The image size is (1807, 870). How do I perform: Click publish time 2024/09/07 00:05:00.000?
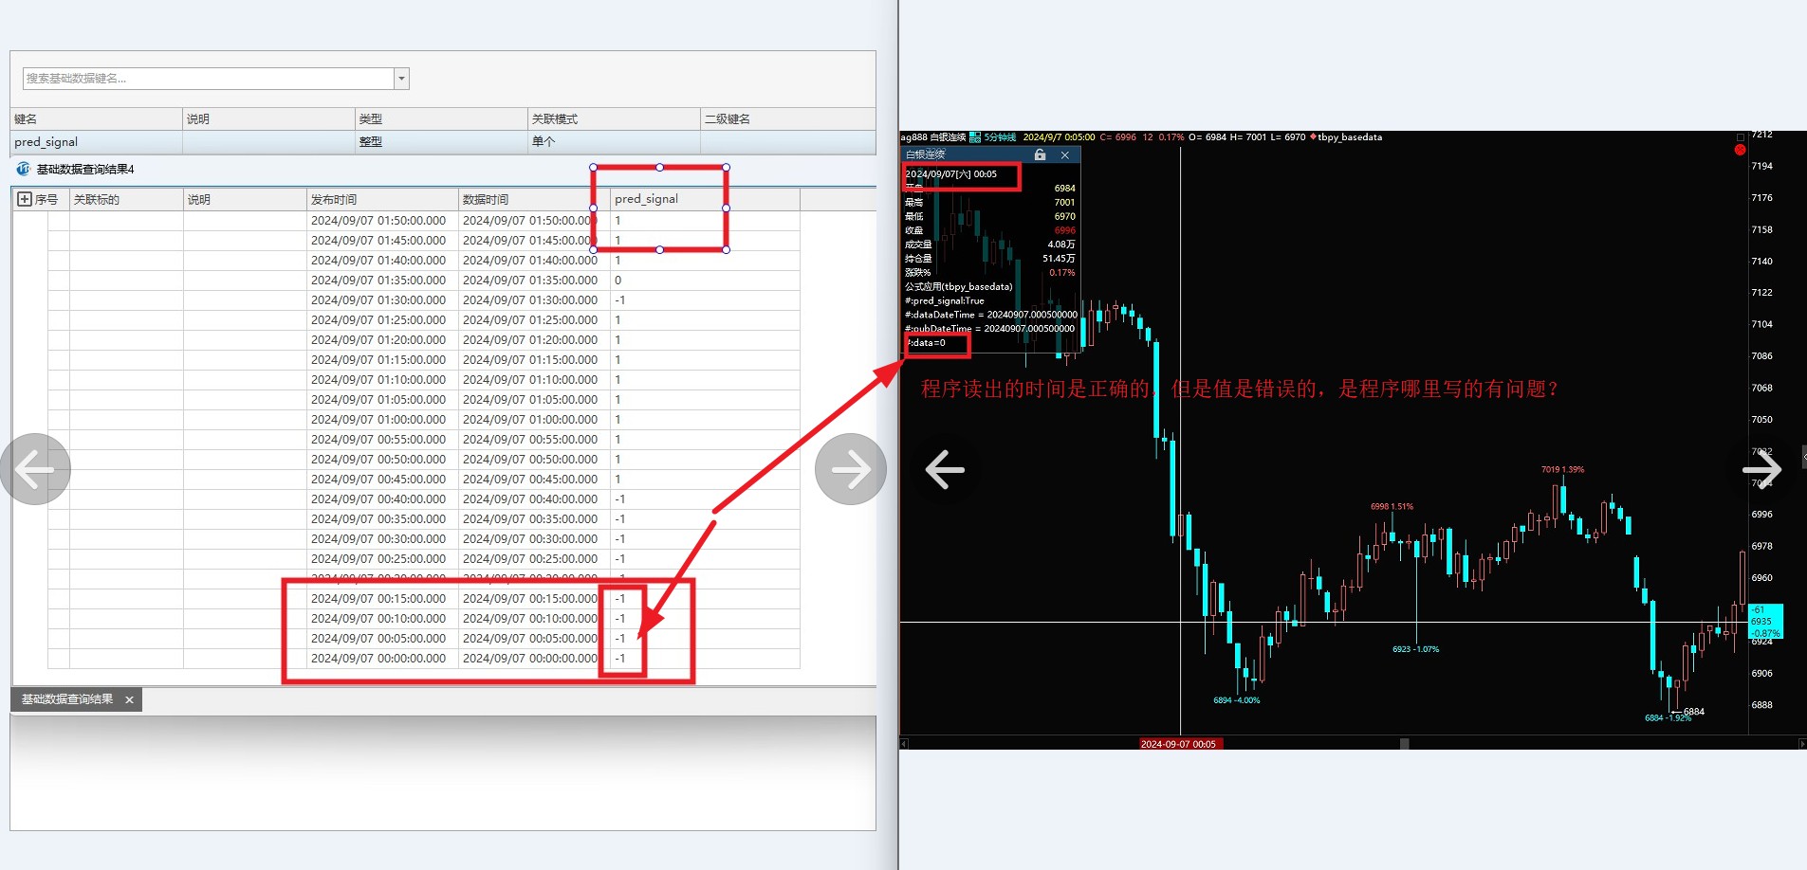click(x=378, y=639)
